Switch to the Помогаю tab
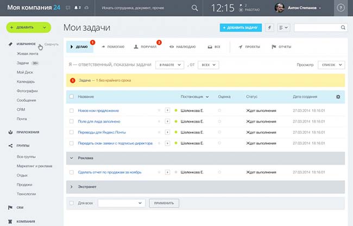This screenshot has height=226, width=353. (x=113, y=47)
